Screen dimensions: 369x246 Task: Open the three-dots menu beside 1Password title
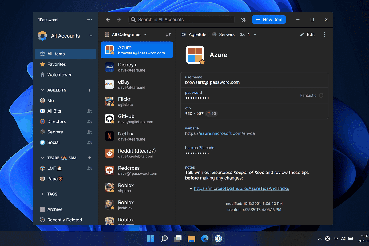click(x=90, y=20)
